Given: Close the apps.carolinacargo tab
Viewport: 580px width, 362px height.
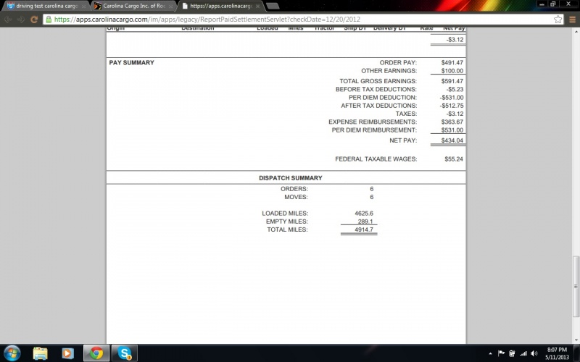Looking at the screenshot, I should 257,6.
